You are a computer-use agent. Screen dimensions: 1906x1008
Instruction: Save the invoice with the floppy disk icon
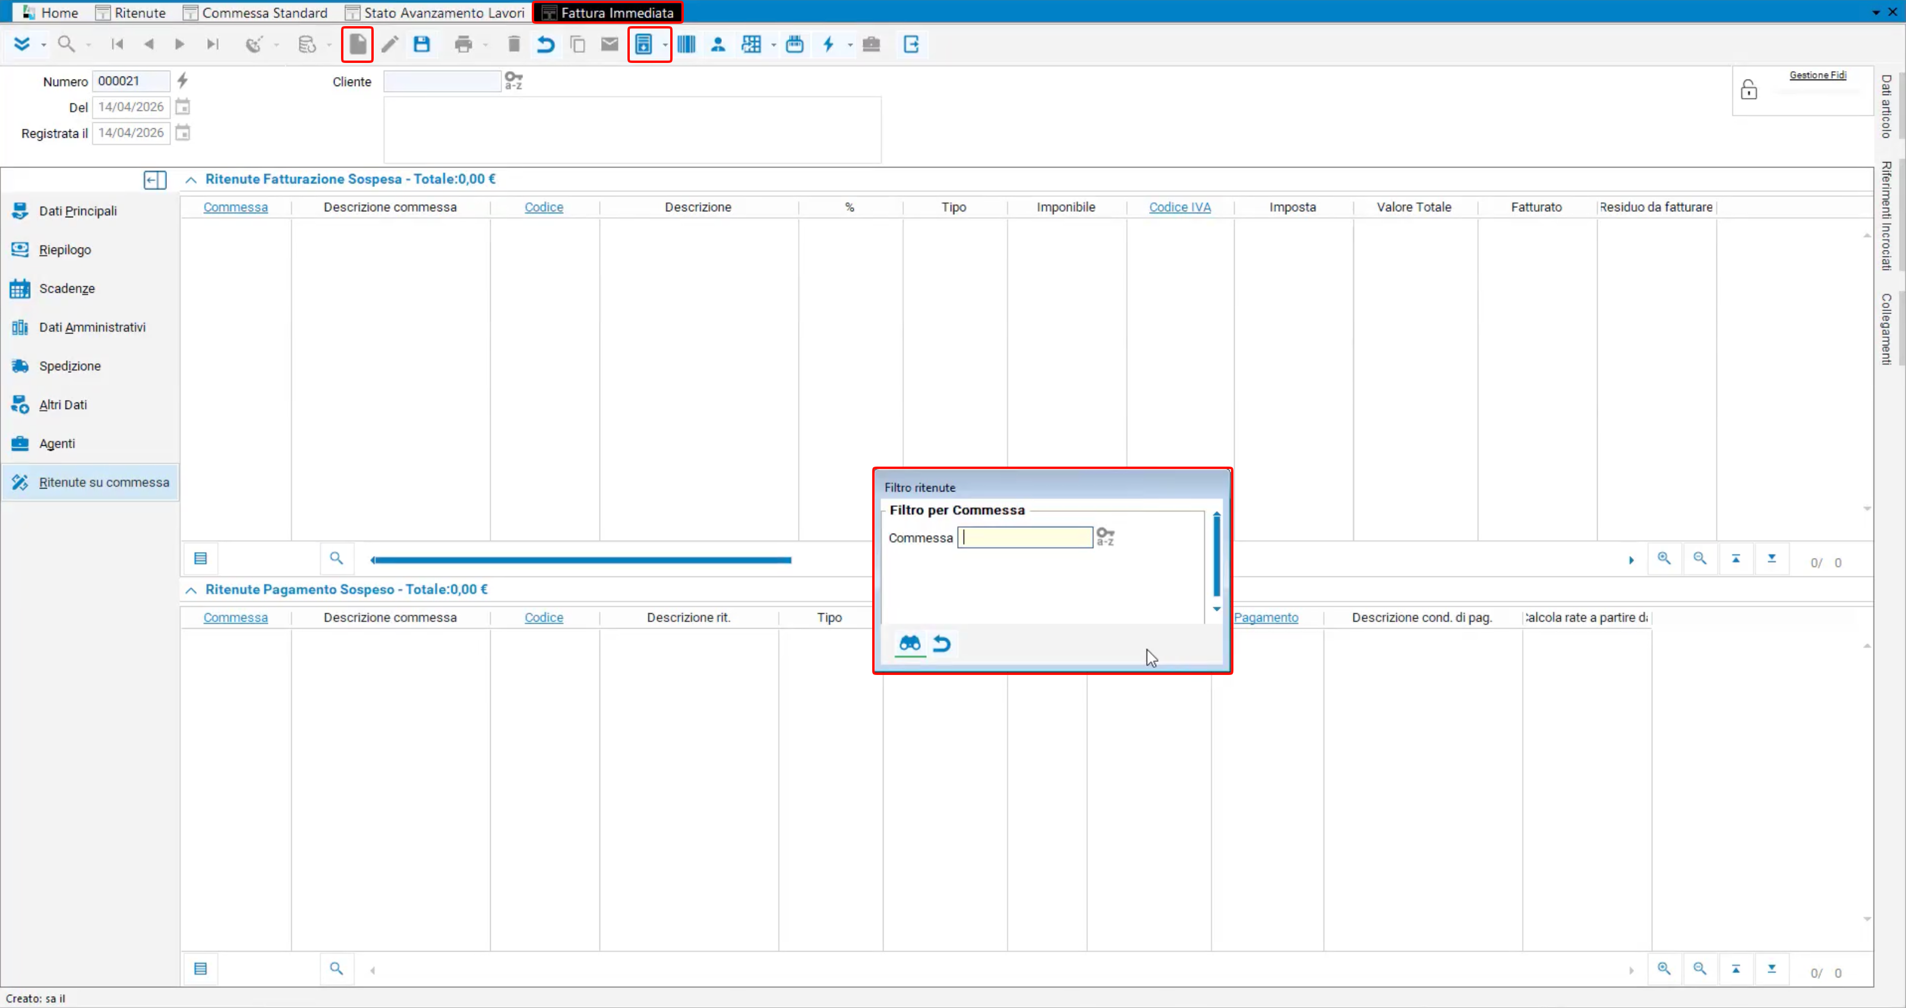coord(422,45)
